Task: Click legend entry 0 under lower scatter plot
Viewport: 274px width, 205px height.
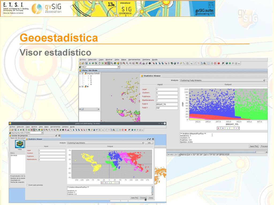Action: (x=103, y=183)
